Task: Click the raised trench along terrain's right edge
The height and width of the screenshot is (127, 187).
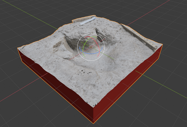Action: tap(140, 37)
